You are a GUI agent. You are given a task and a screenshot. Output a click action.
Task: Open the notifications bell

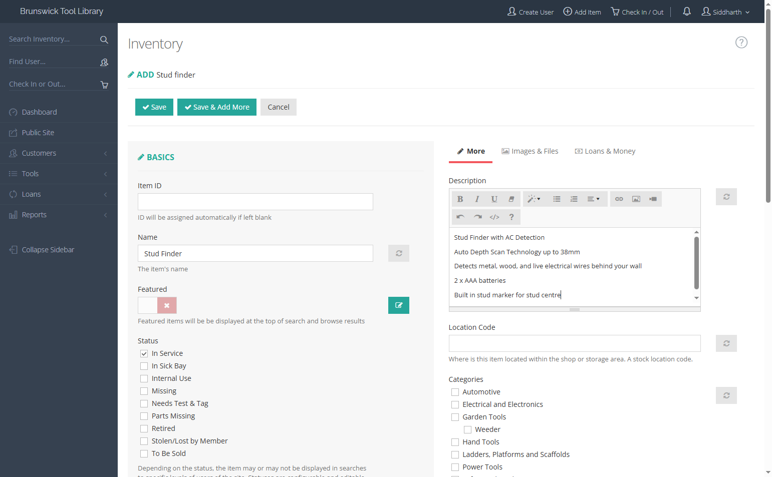pyautogui.click(x=687, y=12)
